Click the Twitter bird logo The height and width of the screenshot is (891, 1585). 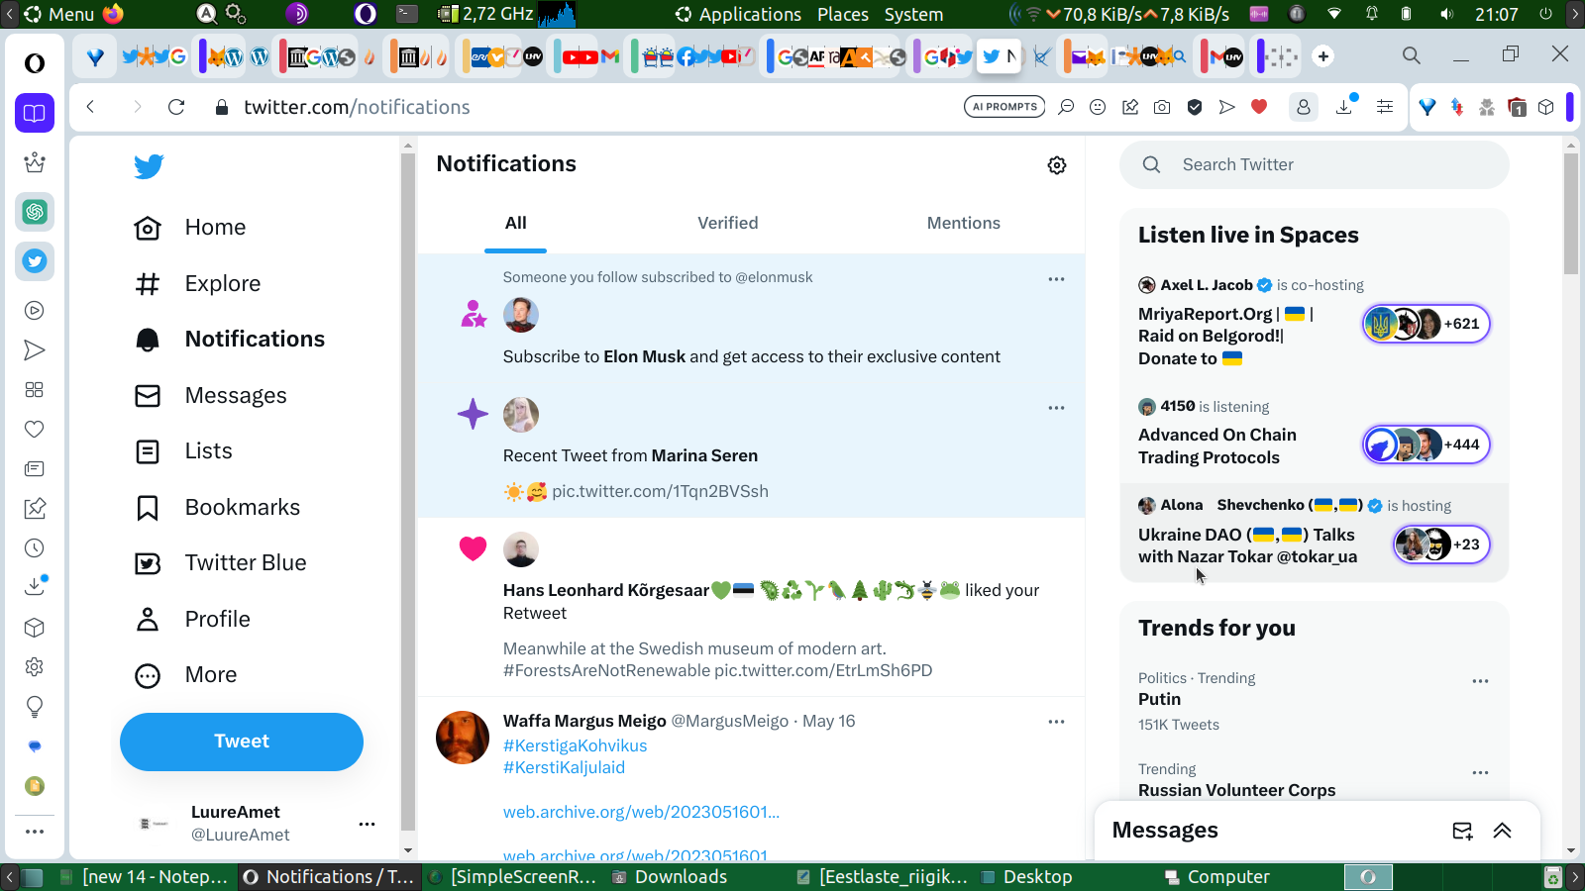pos(149,166)
